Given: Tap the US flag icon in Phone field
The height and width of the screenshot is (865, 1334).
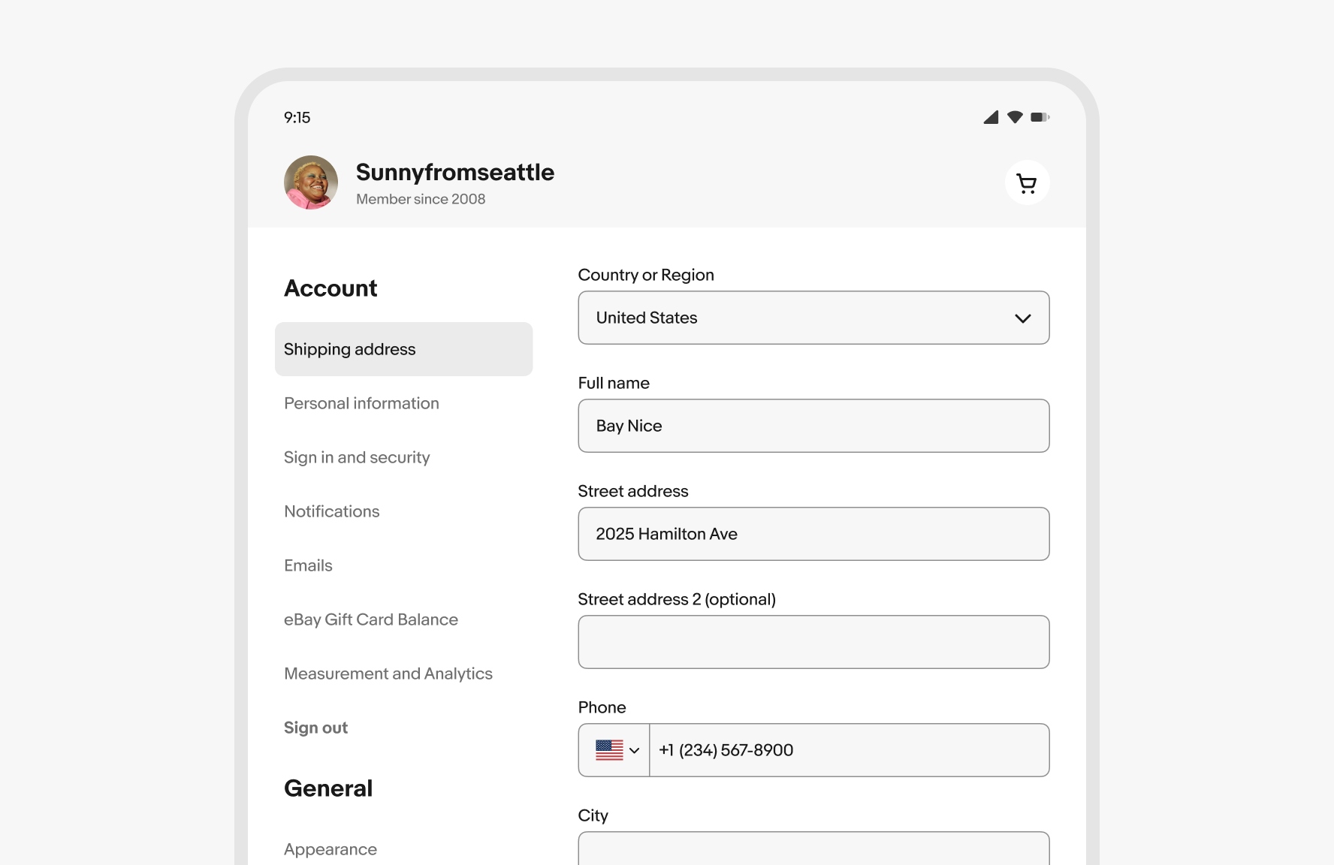Looking at the screenshot, I should [609, 750].
